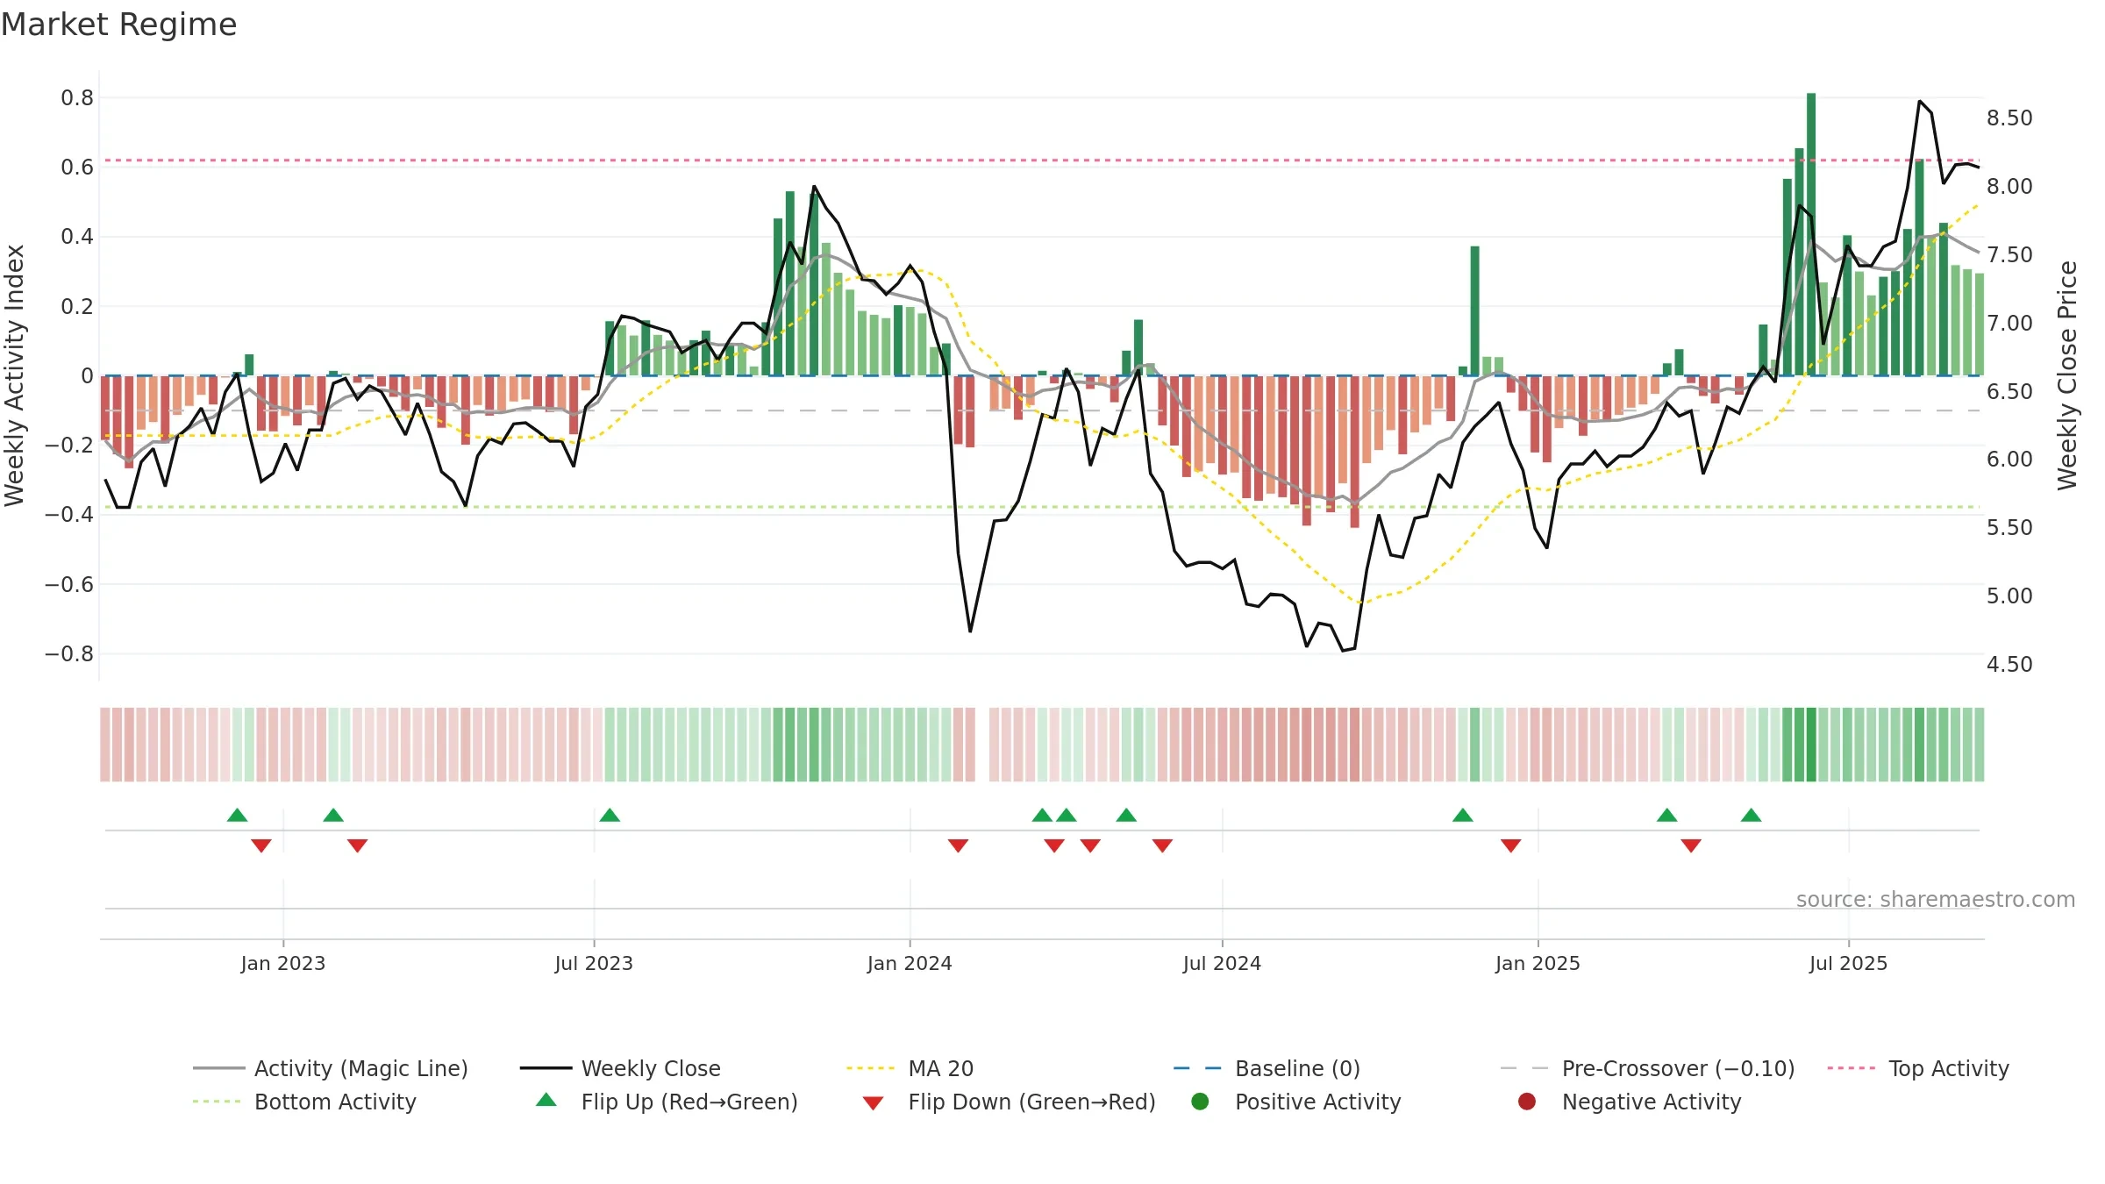Select the last flip-up marker before Jul 2025
The image size is (2105, 1184).
[x=1752, y=815]
